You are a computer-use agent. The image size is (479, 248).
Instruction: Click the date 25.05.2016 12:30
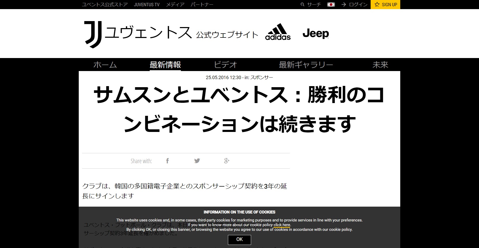click(x=224, y=78)
